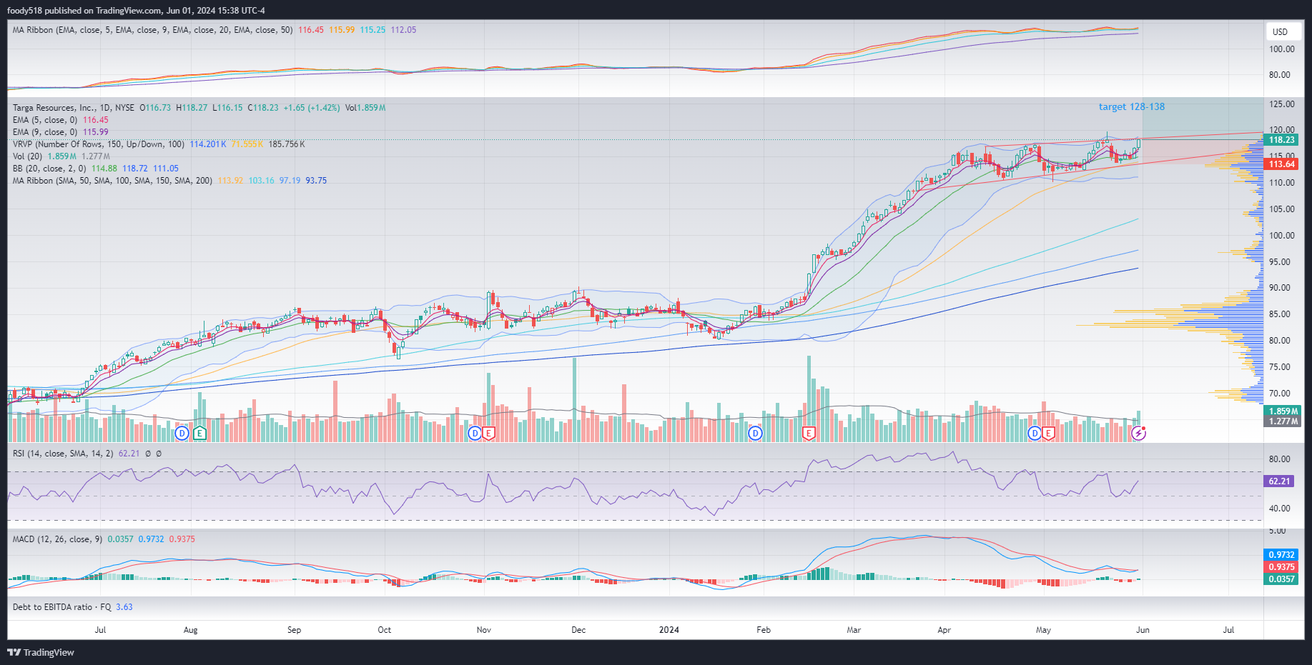The height and width of the screenshot is (665, 1312).
Task: Click the purple lightning upcoming event icon
Action: [x=1138, y=433]
